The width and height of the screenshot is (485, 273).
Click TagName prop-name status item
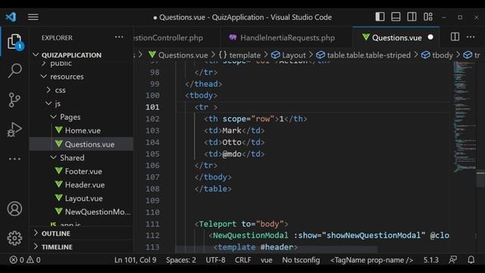(x=371, y=260)
